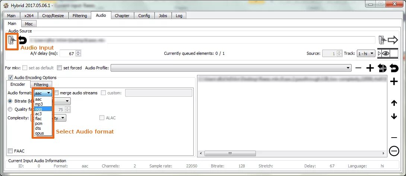Enable the 'set forced' checkbox
This screenshot has width=406, height=176.
(60, 68)
